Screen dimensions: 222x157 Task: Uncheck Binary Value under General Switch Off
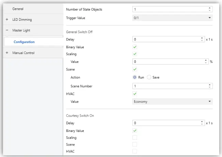click(x=135, y=47)
